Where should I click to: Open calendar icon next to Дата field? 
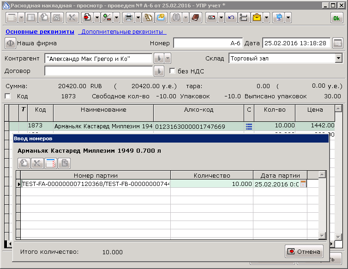(x=338, y=43)
